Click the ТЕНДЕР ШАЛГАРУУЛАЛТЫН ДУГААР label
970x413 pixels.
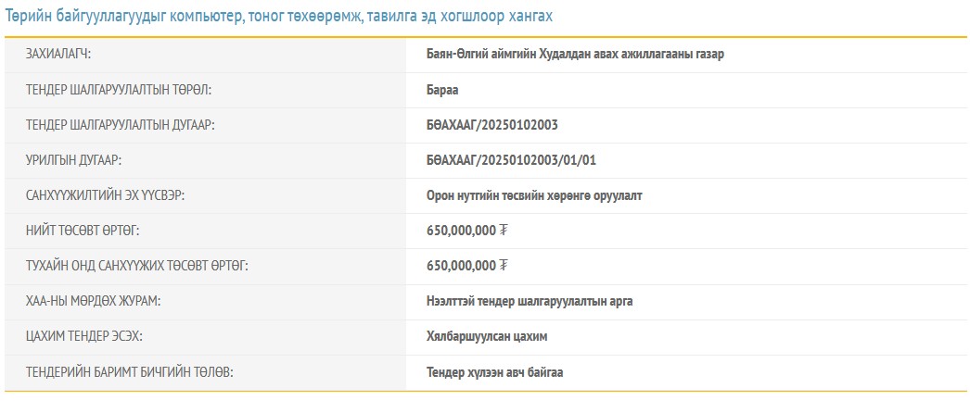pos(121,125)
